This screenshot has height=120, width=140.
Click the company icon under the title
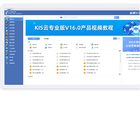[6, 14]
